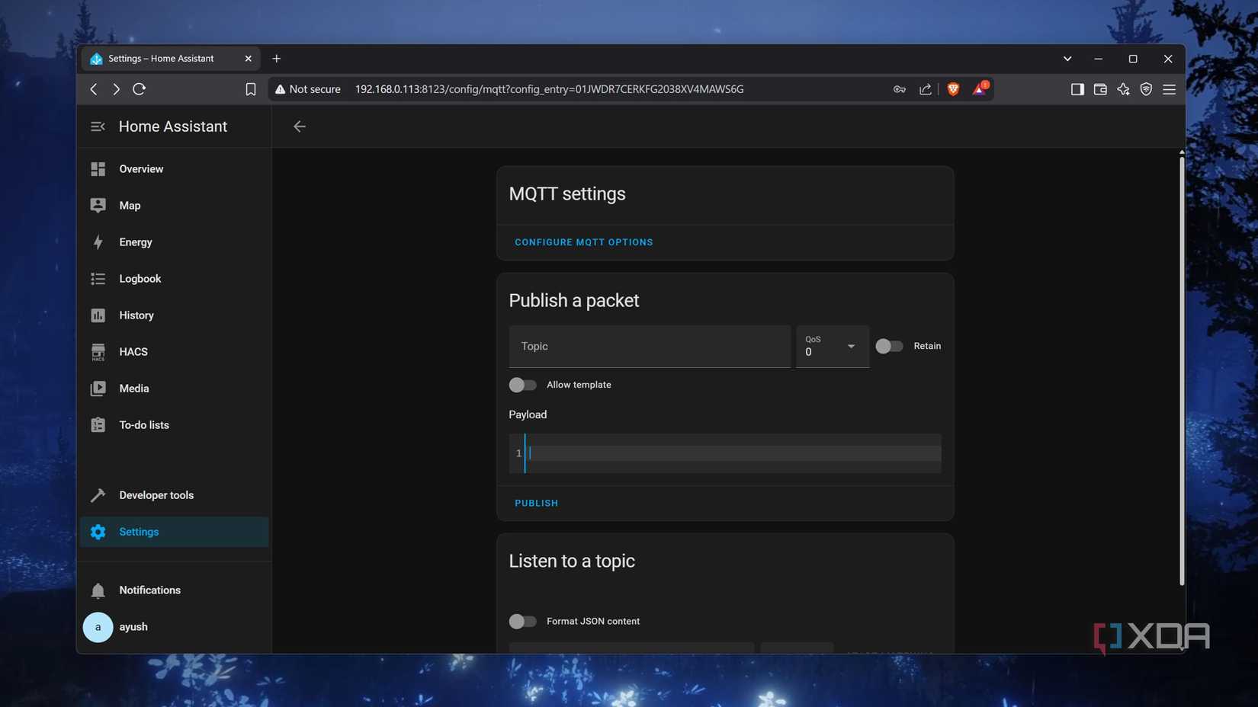Toggle the Retain switch
Screen dimensions: 1258x707
click(x=889, y=346)
